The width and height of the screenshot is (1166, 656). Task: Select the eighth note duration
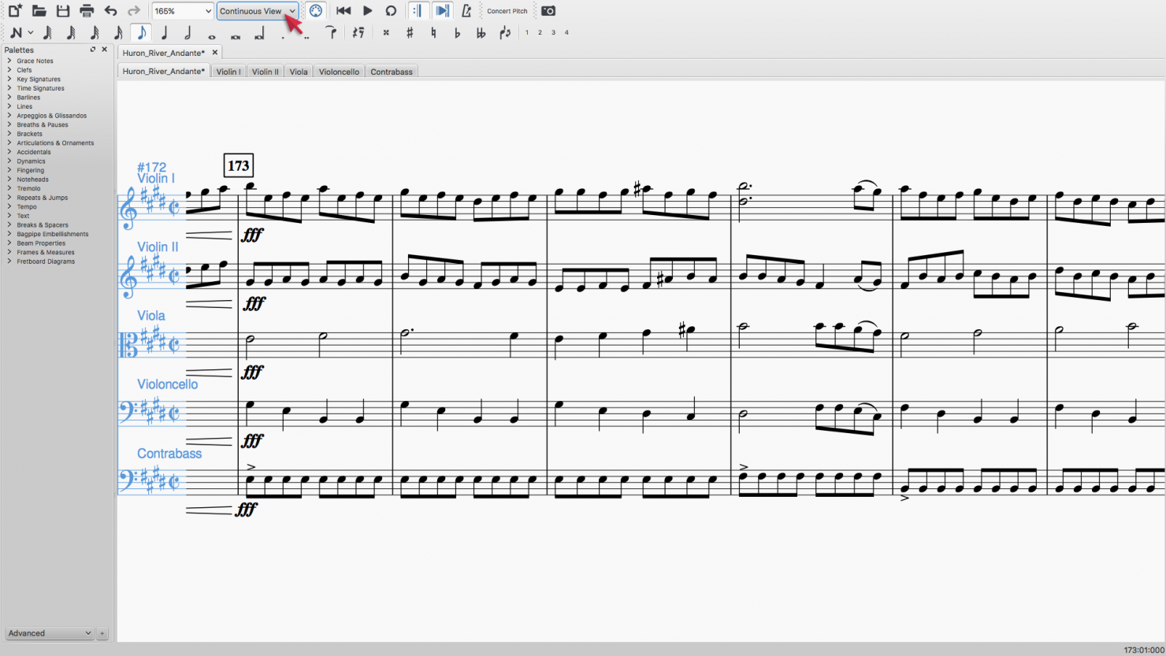point(140,32)
